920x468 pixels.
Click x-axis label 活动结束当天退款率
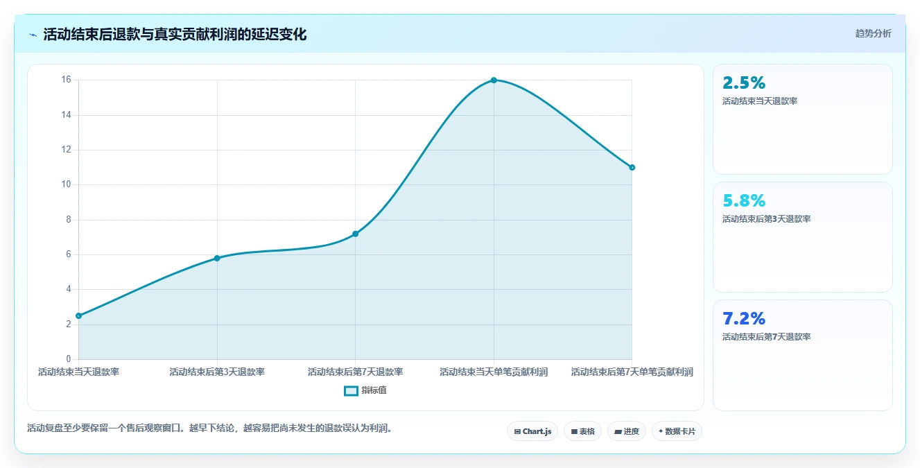78,372
